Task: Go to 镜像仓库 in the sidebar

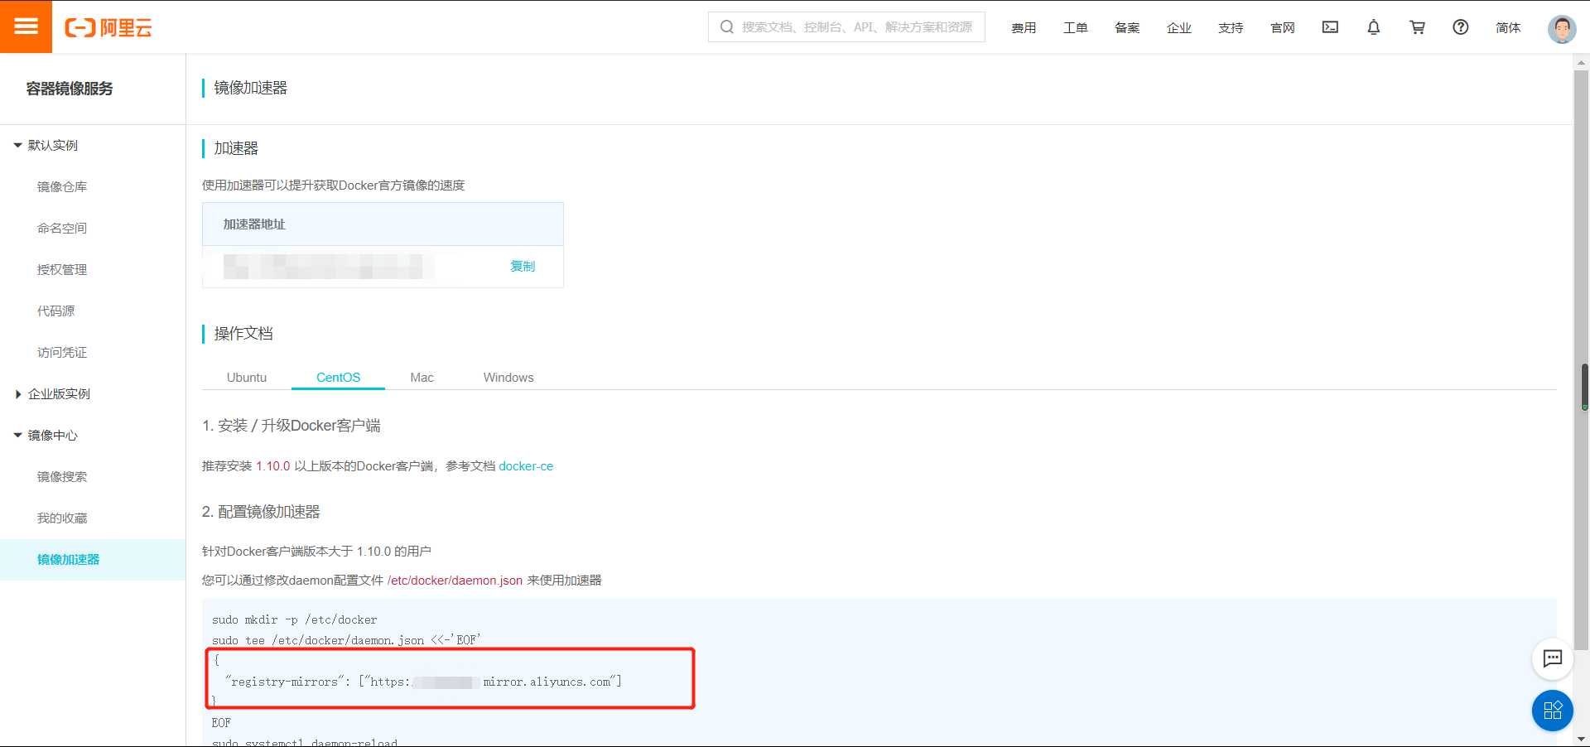Action: point(62,187)
